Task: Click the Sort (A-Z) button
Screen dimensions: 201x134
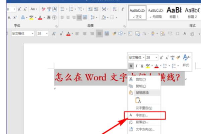Action: [x=115, y=9]
